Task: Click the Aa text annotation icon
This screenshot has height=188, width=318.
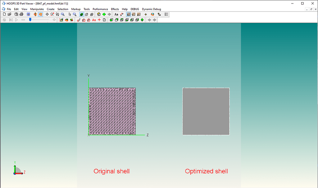Action: tap(116, 14)
